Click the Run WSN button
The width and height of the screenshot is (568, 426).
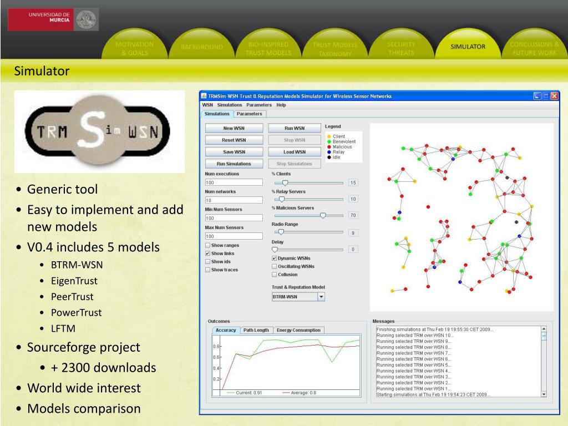click(295, 128)
